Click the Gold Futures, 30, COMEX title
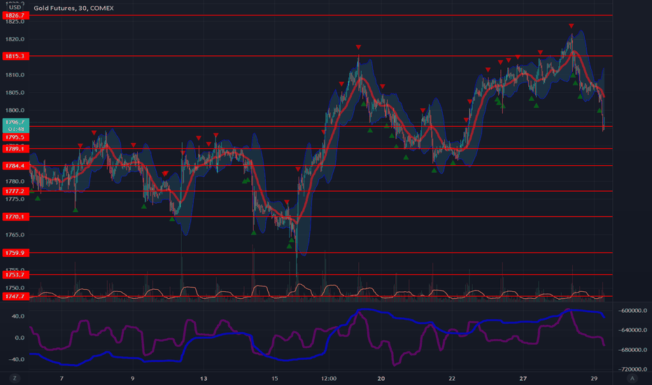The height and width of the screenshot is (385, 652). pyautogui.click(x=73, y=8)
